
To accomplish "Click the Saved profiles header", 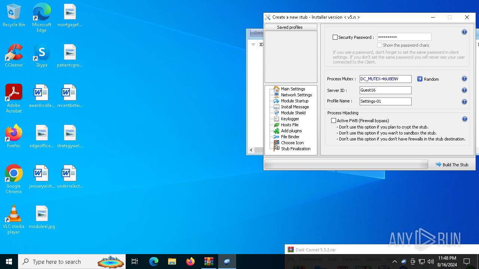I will click(x=290, y=27).
